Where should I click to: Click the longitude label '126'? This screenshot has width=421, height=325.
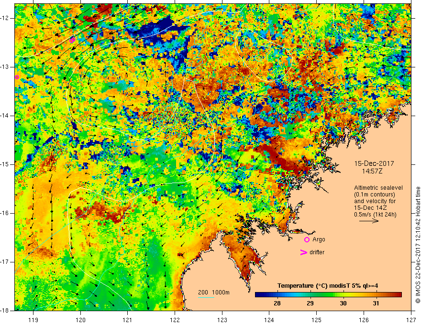pos(364,320)
